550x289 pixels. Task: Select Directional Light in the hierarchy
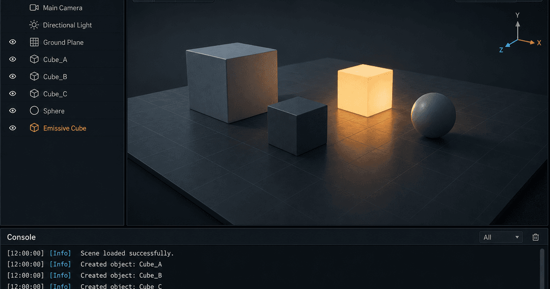pos(67,25)
